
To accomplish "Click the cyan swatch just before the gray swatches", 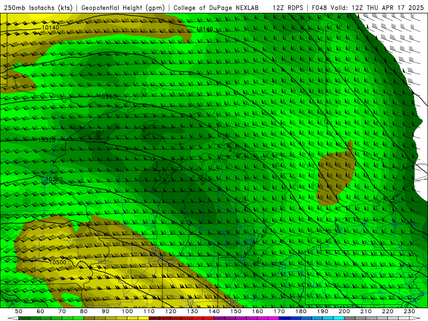I will click(x=339, y=318).
